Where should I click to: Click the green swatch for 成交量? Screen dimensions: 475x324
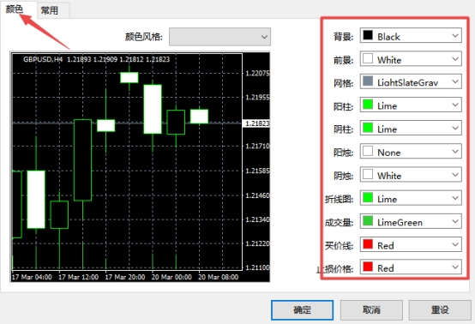pyautogui.click(x=368, y=221)
